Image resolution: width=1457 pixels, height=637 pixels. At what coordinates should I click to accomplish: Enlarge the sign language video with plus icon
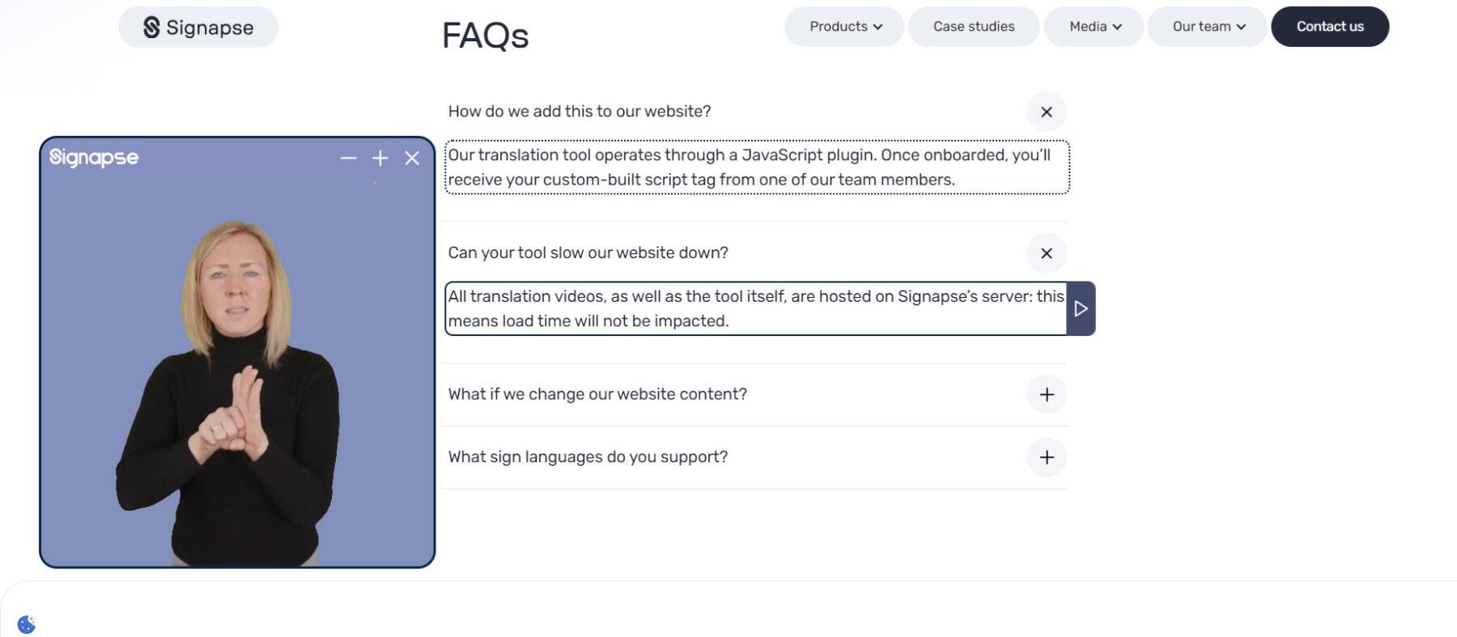[x=380, y=159]
